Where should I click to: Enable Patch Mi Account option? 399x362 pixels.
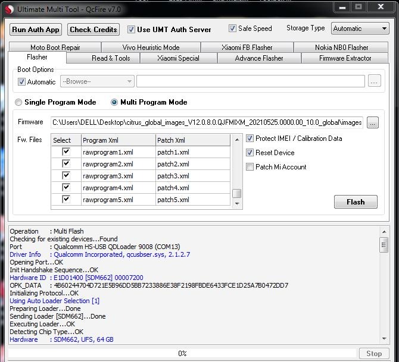[x=250, y=167]
